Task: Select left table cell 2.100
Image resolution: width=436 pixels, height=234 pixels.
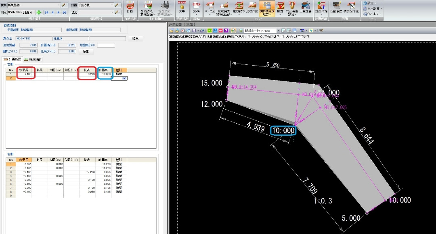Action: pos(24,74)
